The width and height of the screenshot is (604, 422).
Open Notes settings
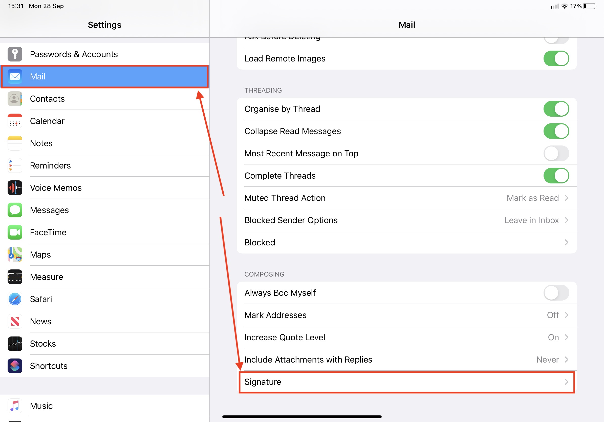click(105, 143)
